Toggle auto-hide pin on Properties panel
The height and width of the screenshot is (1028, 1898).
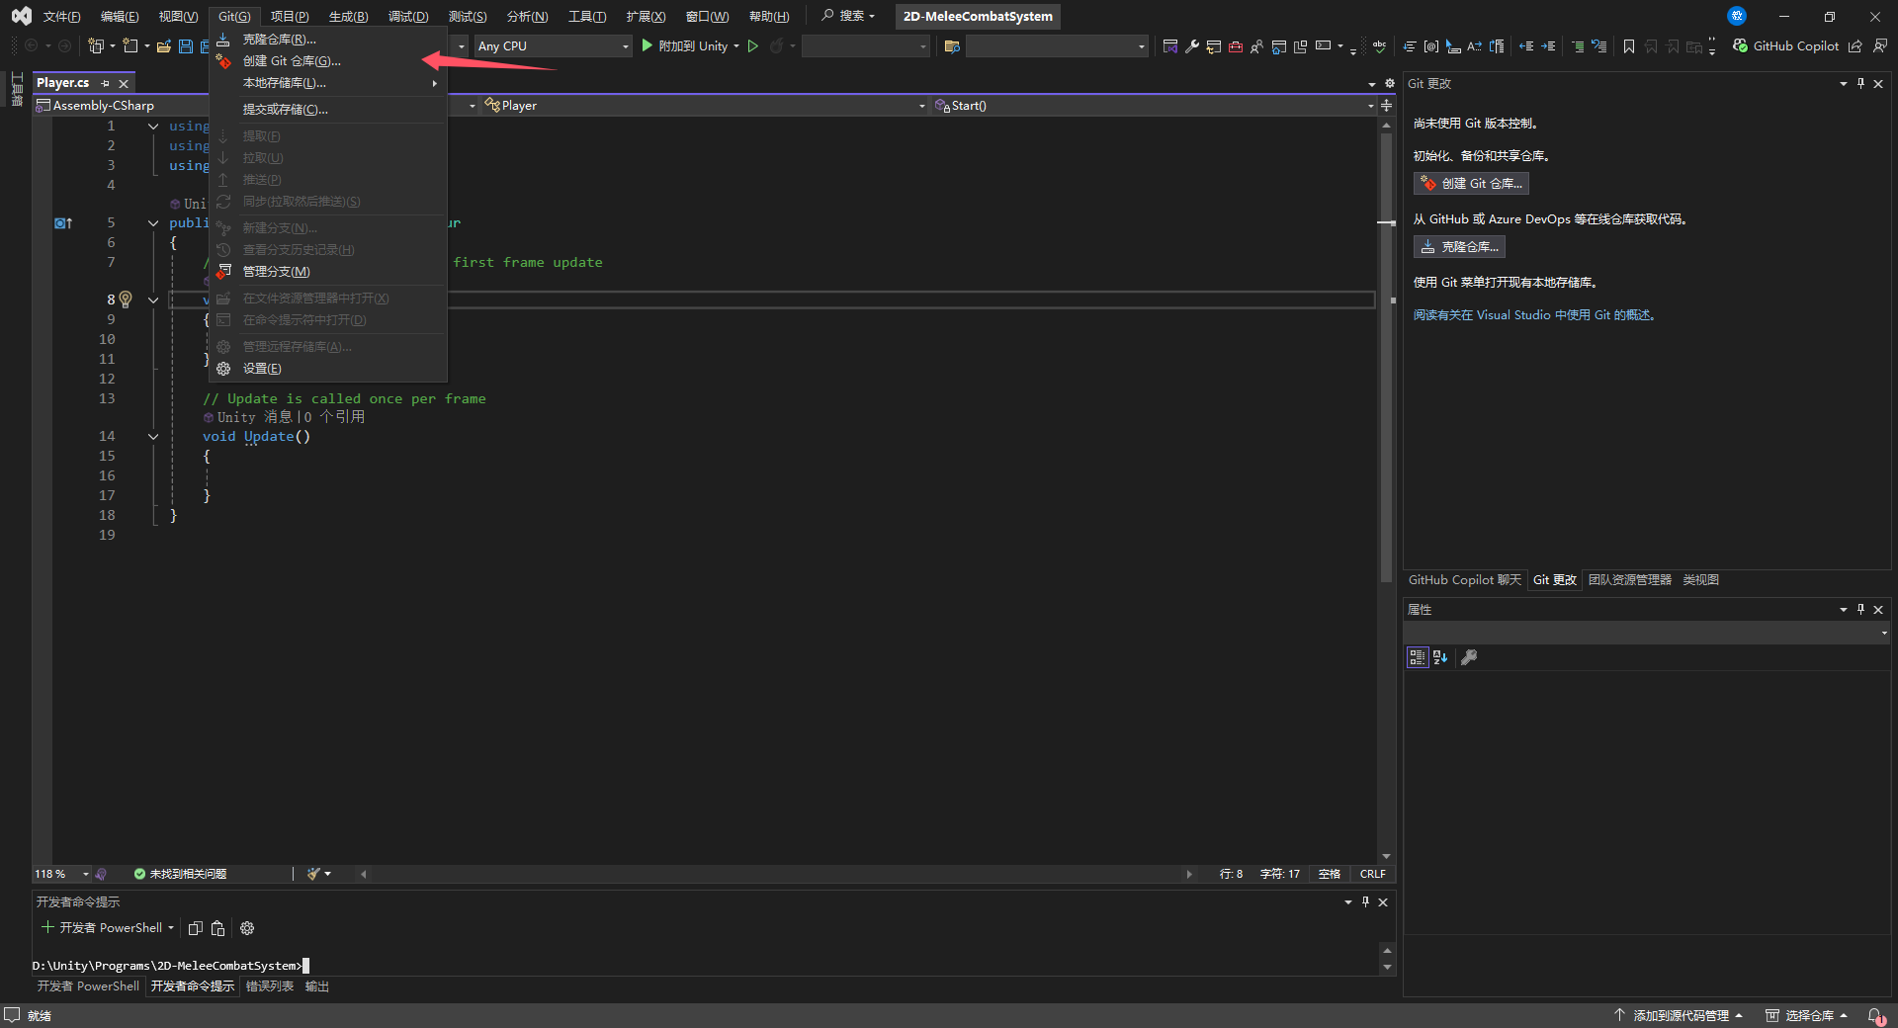(1860, 610)
